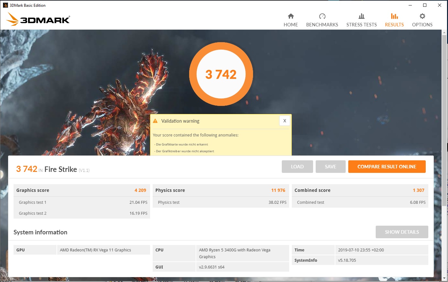The image size is (448, 282).
Task: Select the Graphics score value 4 209
Action: pos(140,190)
